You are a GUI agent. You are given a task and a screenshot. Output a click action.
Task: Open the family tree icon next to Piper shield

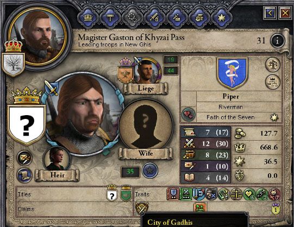click(x=273, y=65)
